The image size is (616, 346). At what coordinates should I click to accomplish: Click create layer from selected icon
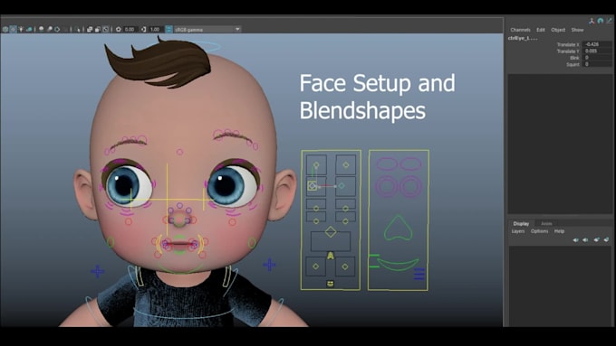pyautogui.click(x=606, y=239)
